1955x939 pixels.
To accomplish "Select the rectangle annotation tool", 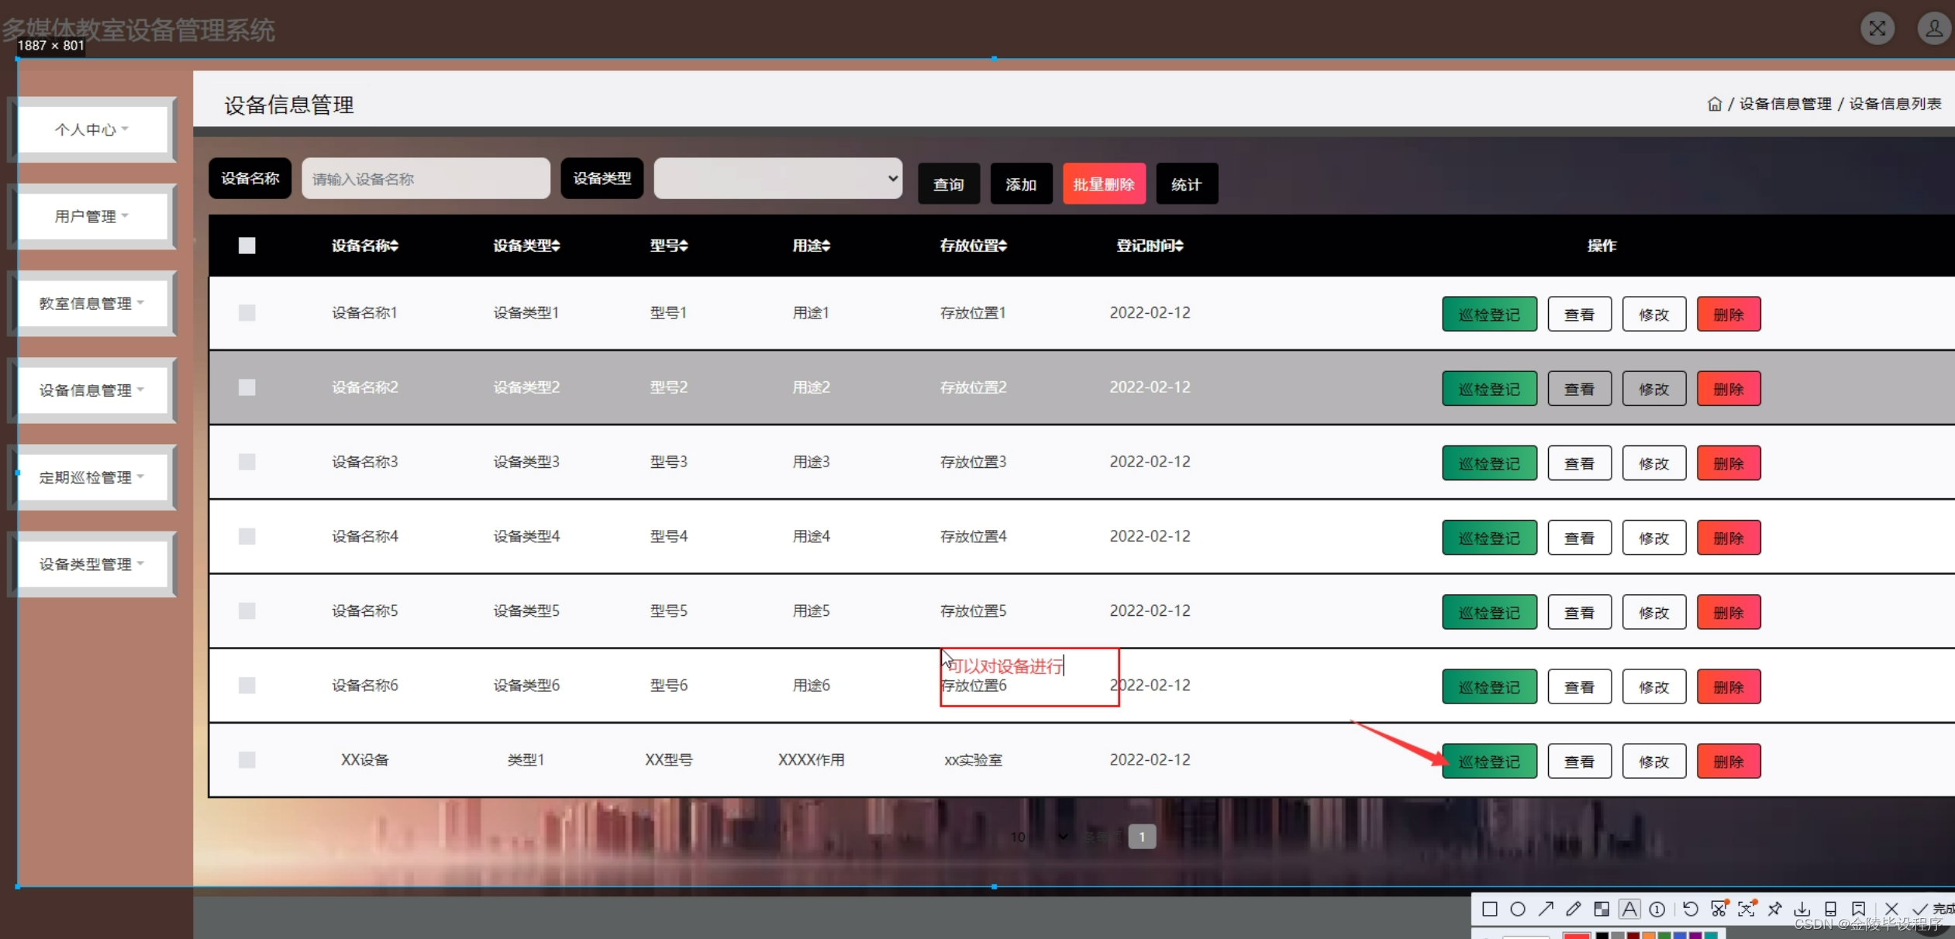I will (1489, 909).
